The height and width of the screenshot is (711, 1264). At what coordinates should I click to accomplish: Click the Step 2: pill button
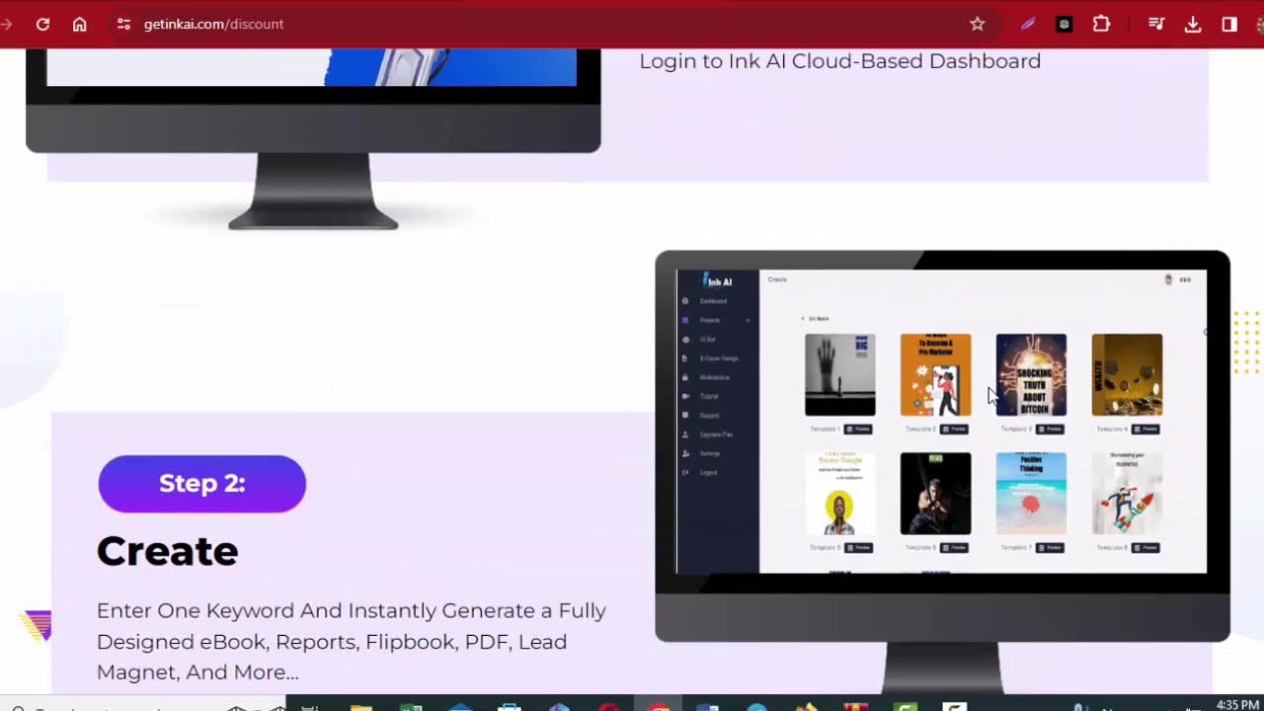tap(202, 483)
